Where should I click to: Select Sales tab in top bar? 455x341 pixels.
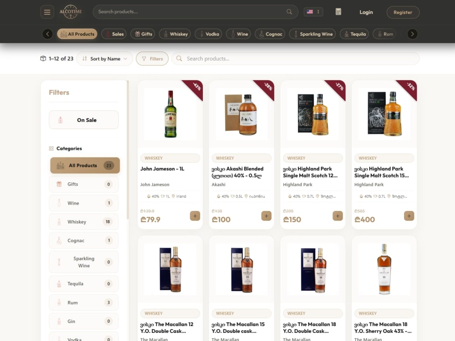point(114,34)
